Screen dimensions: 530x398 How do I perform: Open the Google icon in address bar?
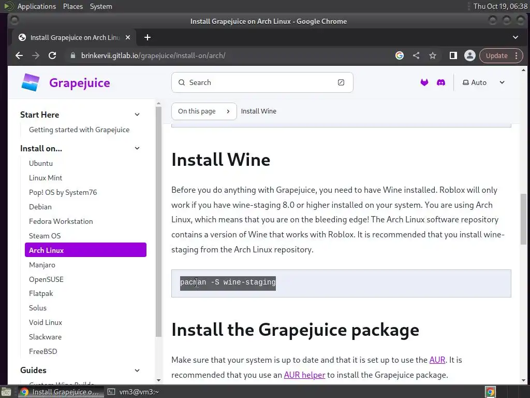pyautogui.click(x=400, y=55)
